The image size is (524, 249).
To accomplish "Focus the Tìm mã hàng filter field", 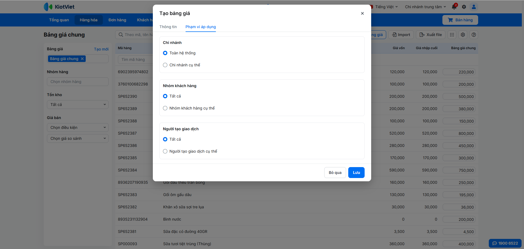I will (135, 60).
